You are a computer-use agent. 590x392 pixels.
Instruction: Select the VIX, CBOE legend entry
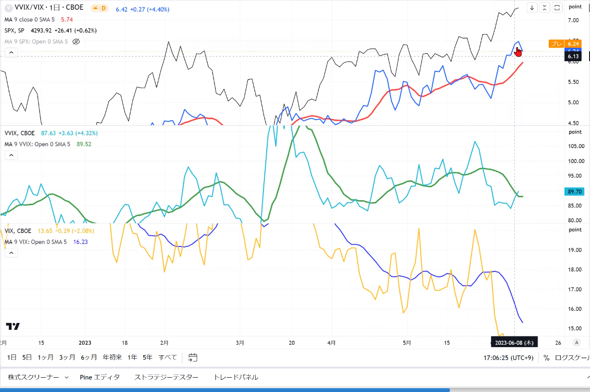18,231
